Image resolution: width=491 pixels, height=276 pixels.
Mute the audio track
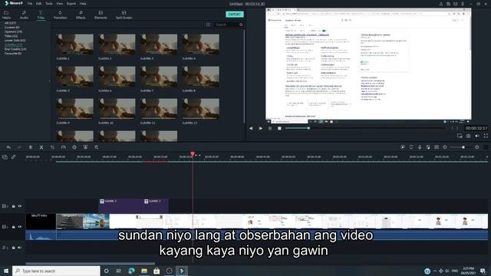click(20, 248)
